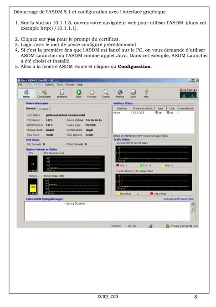This screenshot has height=307, width=216.
Task: Click the inside Interface Traffic Usage graph
Action: tap(154, 182)
